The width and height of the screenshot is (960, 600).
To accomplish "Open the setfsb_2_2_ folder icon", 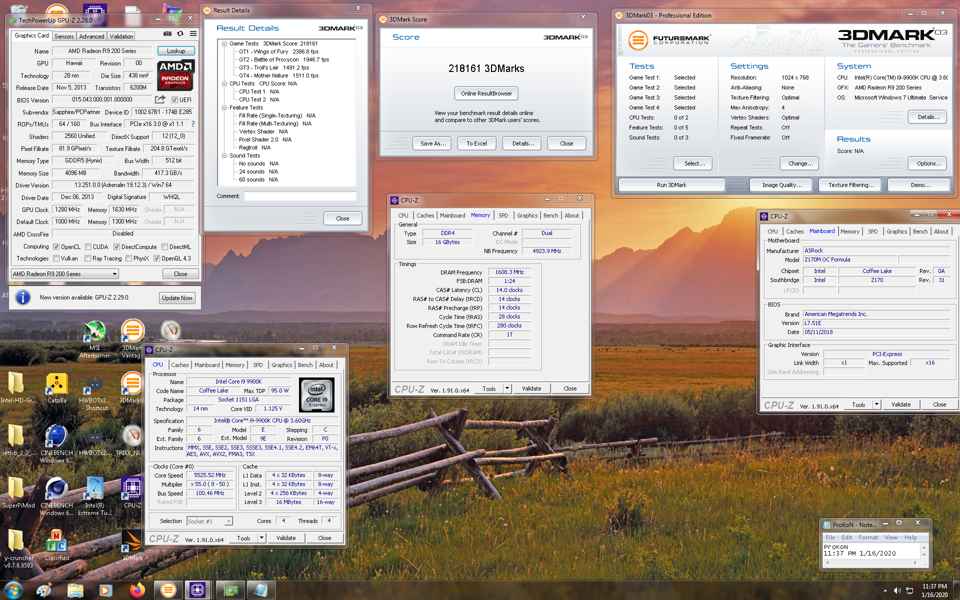I will (18, 440).
